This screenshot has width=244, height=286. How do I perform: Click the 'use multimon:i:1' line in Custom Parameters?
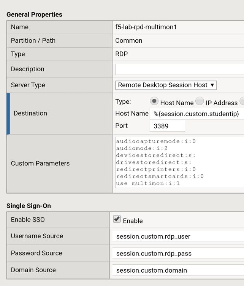click(x=148, y=183)
